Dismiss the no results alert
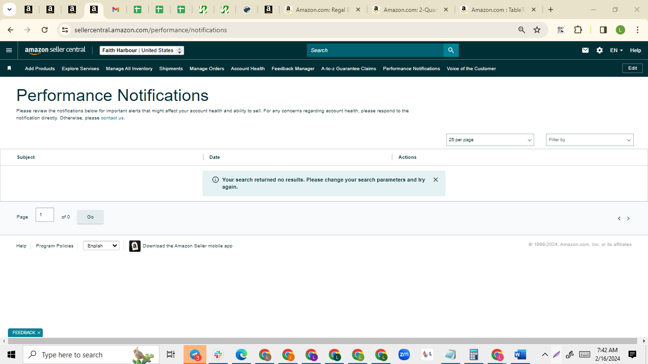Image resolution: width=648 pixels, height=364 pixels. coord(435,180)
